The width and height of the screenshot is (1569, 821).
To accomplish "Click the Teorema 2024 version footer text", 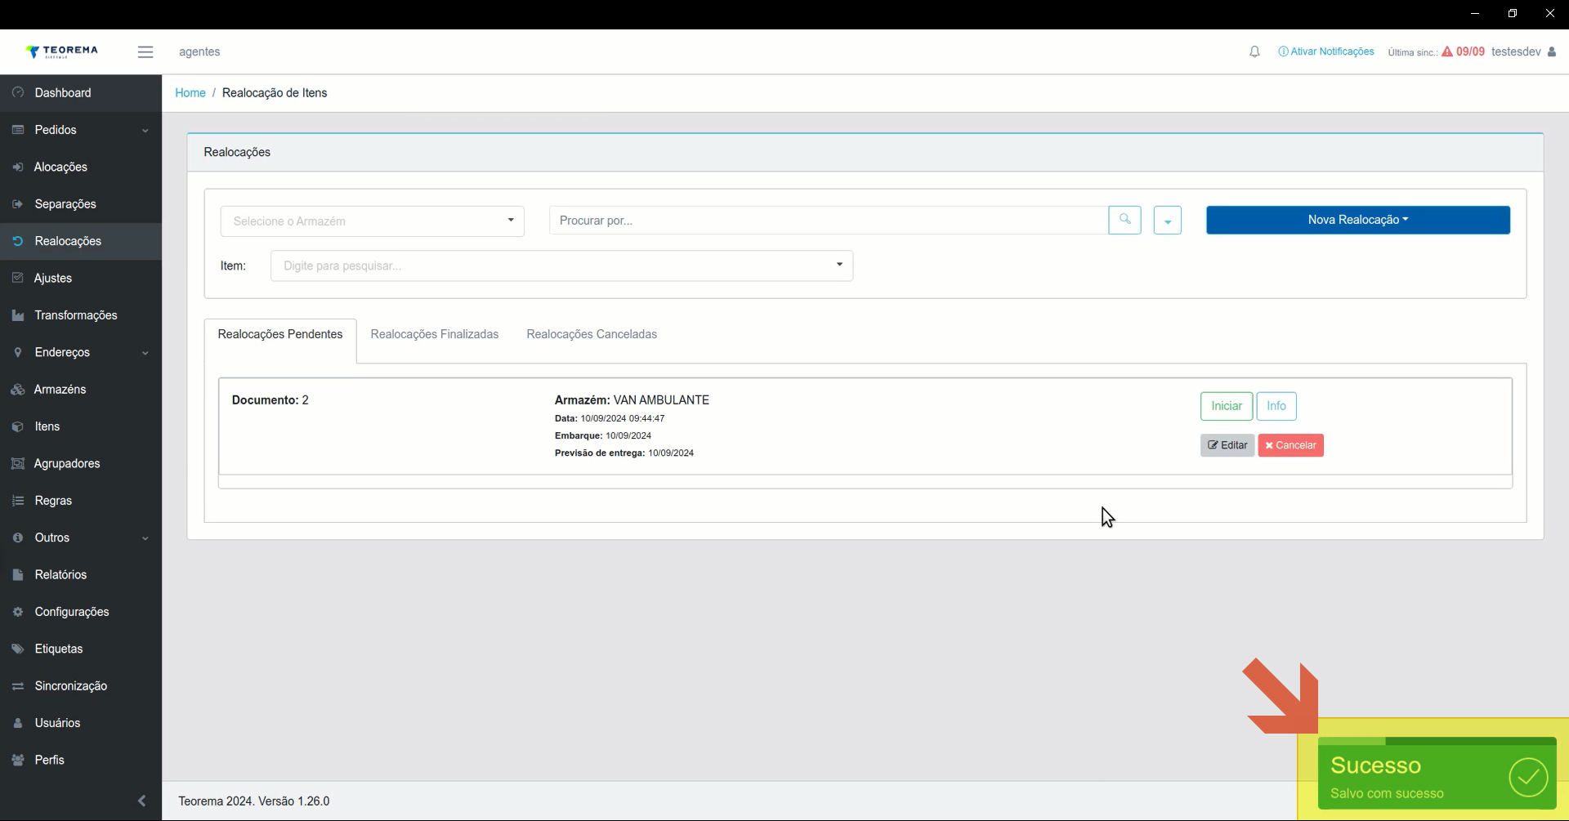I will pyautogui.click(x=254, y=801).
